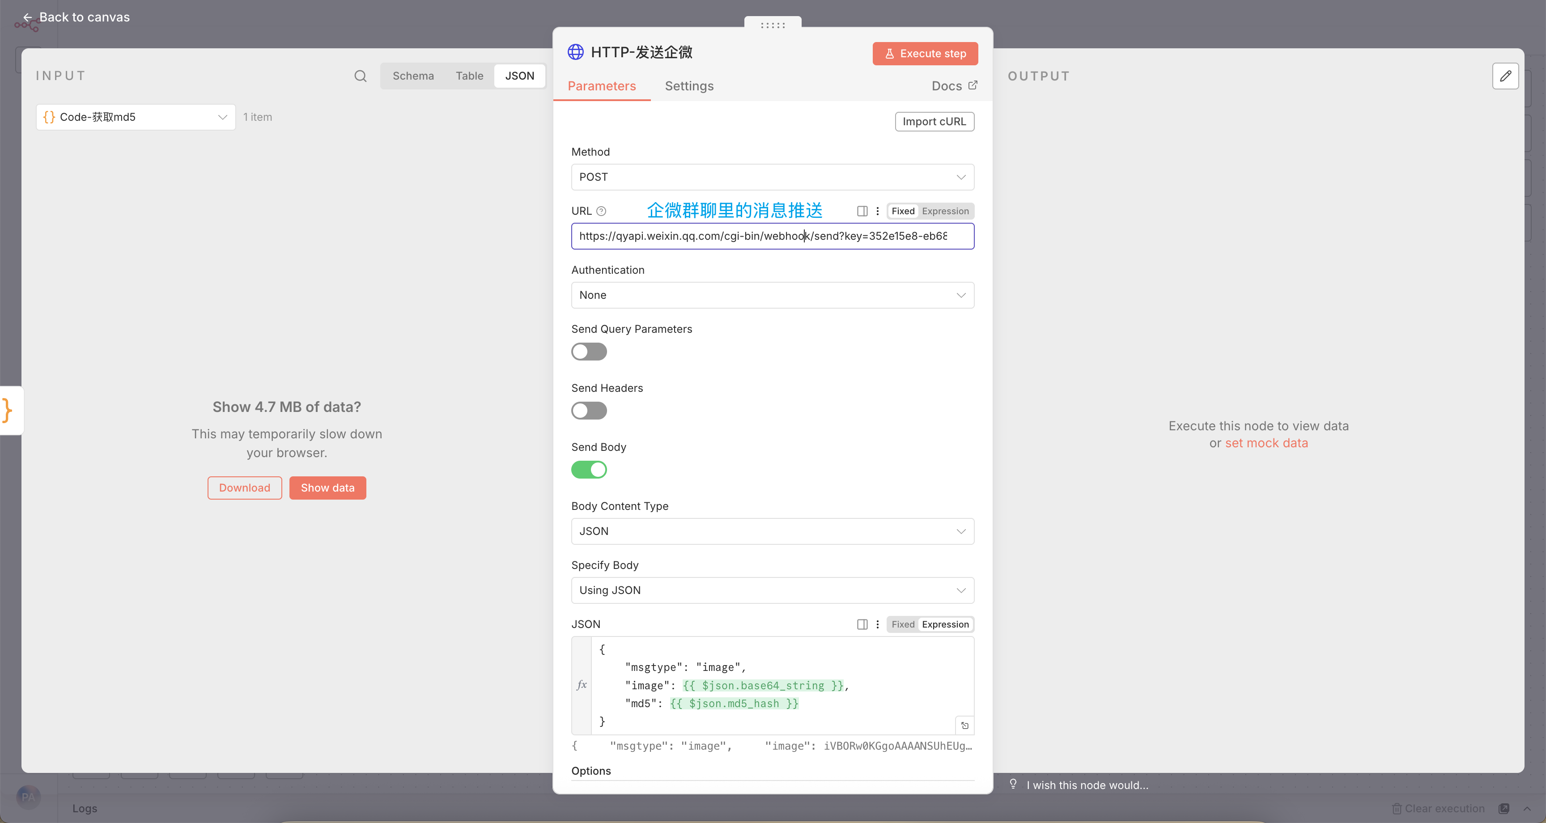
Task: Click the drag handle dots above the node panel
Action: pyautogui.click(x=773, y=25)
